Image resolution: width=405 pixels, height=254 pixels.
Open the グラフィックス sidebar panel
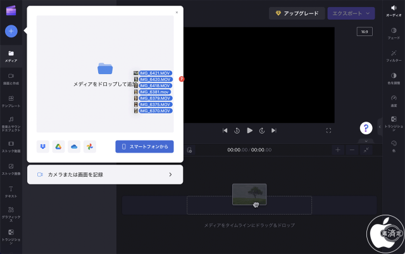click(x=11, y=214)
